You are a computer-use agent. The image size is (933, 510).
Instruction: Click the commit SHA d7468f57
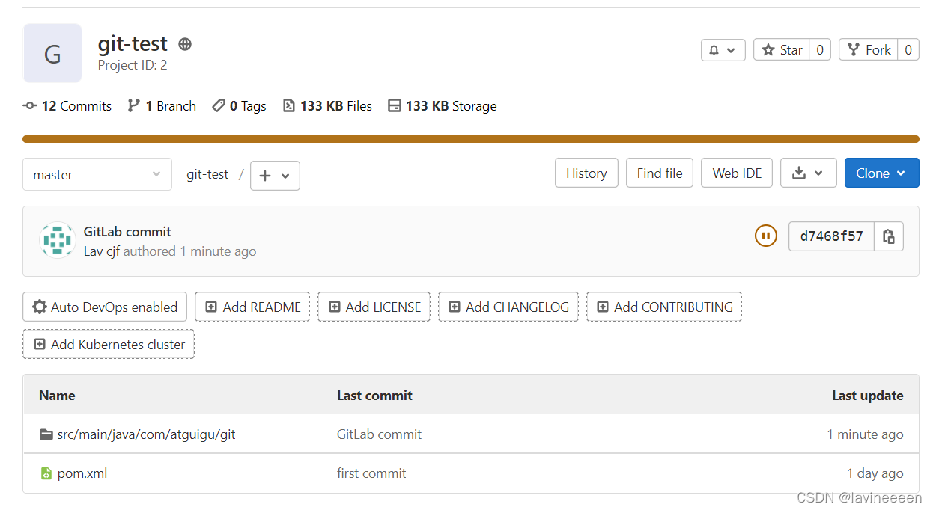[x=831, y=236]
